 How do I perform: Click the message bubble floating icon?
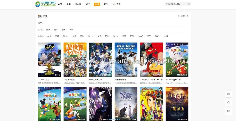228,111
